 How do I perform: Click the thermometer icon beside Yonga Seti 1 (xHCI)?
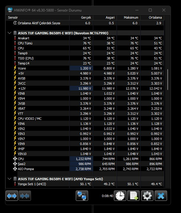pos(15,184)
